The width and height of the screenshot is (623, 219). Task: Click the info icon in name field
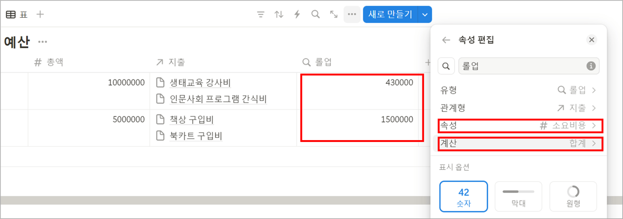tap(591, 66)
